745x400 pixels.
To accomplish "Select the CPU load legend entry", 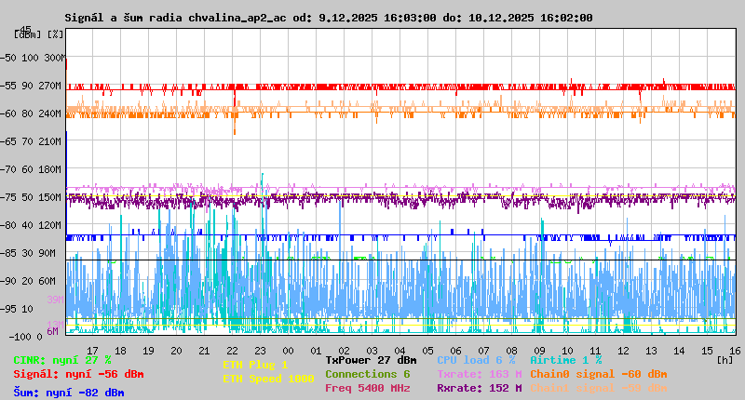I will (x=476, y=359).
